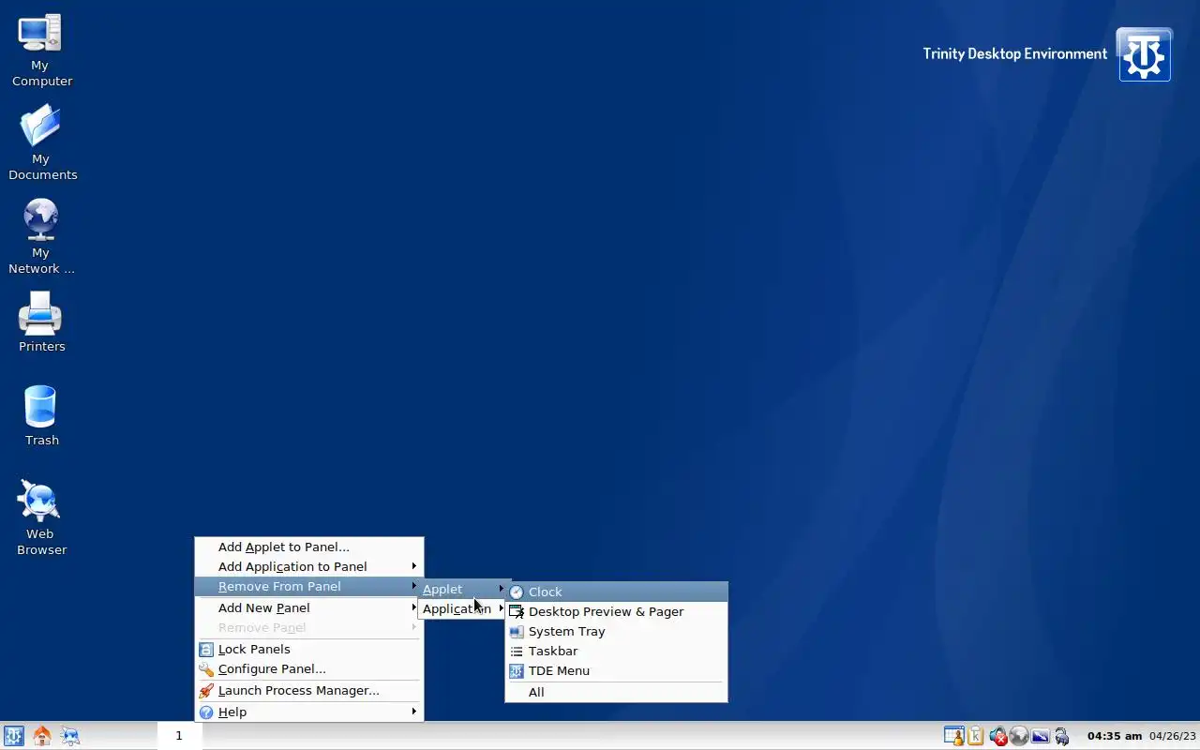Screen dimensions: 1200x750
Task: Open the Klipper clipboard tray icon
Action: coord(976,736)
